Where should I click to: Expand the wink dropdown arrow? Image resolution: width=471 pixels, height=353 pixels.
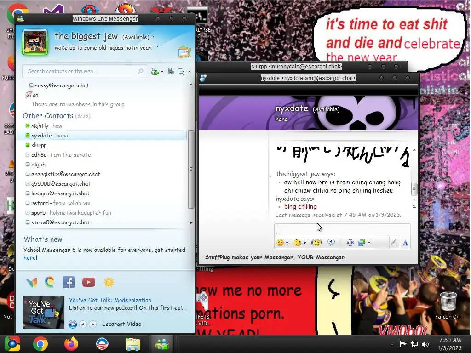(x=304, y=243)
